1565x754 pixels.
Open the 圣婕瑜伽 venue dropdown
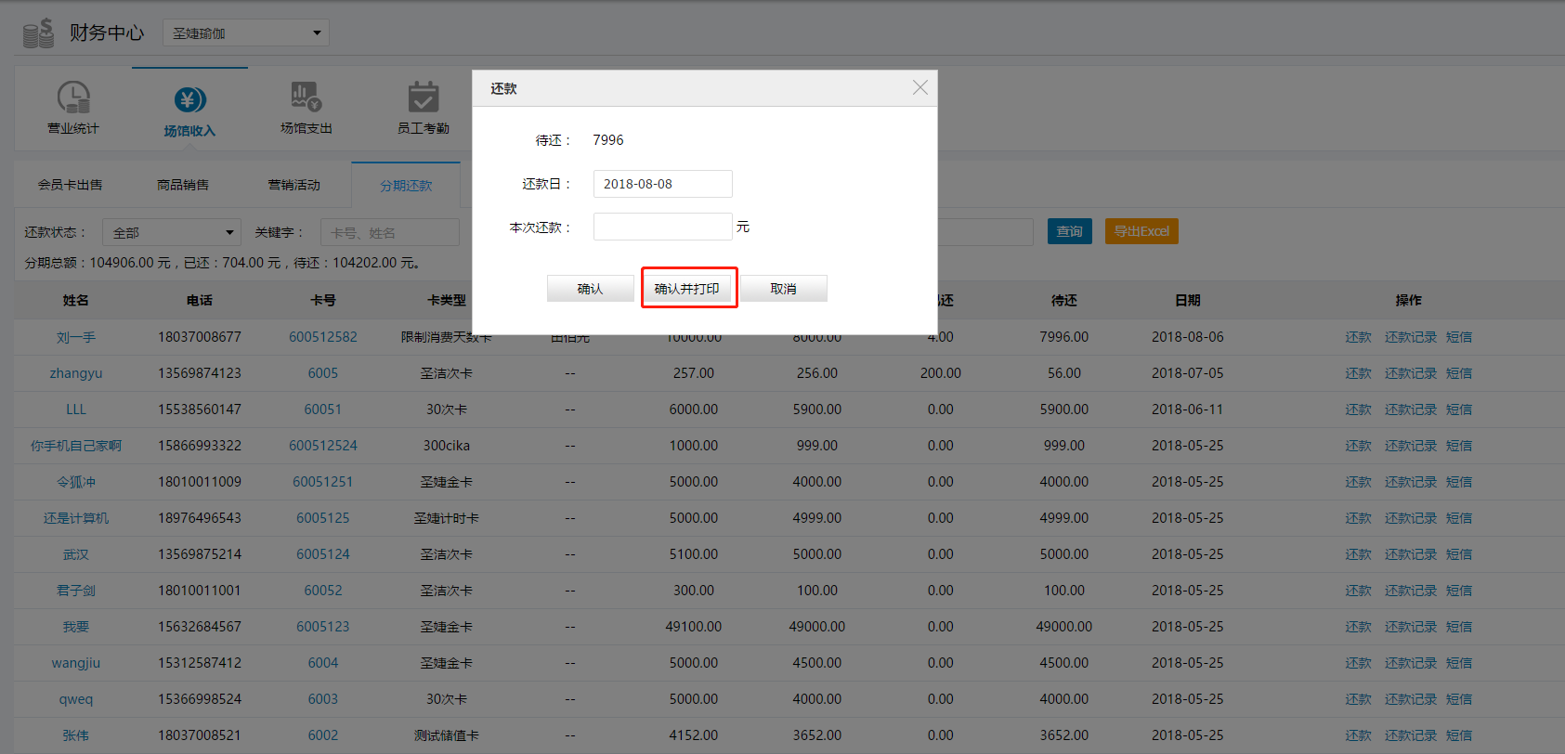click(246, 32)
